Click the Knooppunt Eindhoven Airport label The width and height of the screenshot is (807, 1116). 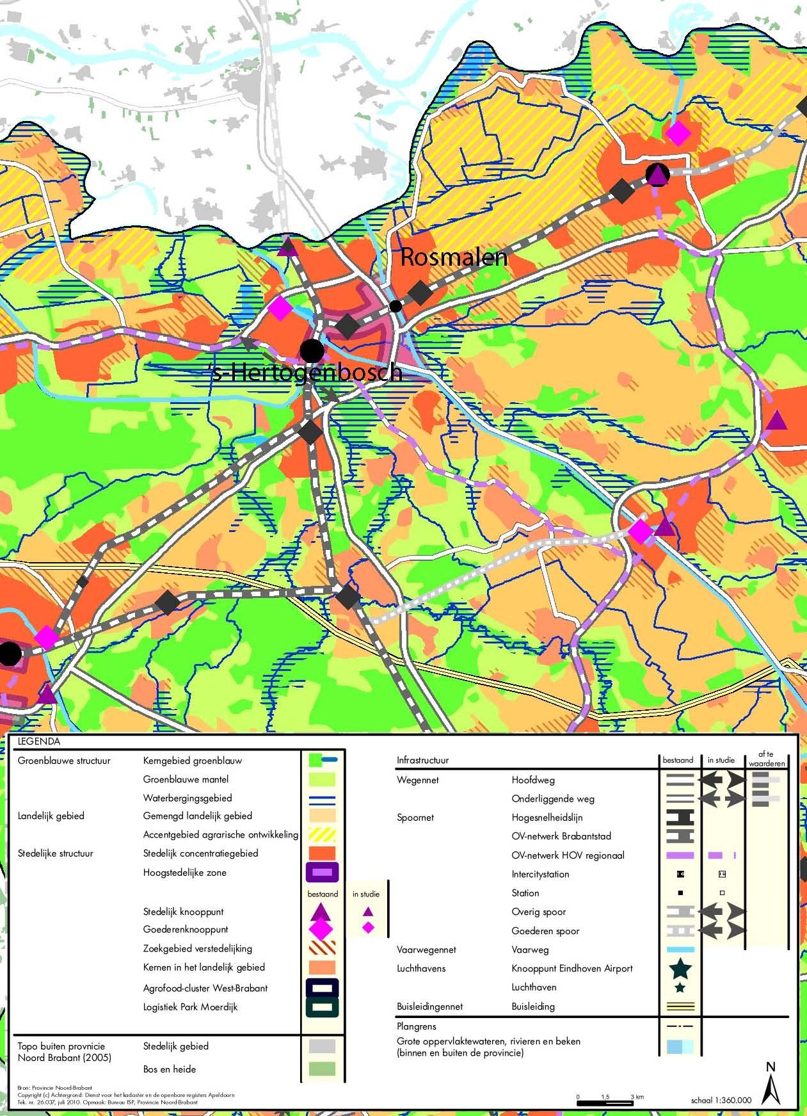pyautogui.click(x=572, y=969)
